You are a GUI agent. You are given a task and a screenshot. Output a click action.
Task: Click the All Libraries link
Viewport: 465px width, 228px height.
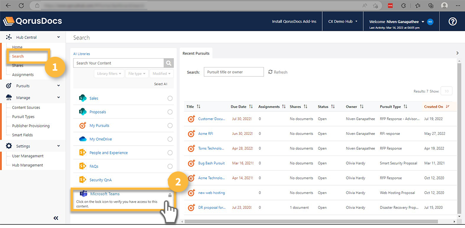coord(81,54)
